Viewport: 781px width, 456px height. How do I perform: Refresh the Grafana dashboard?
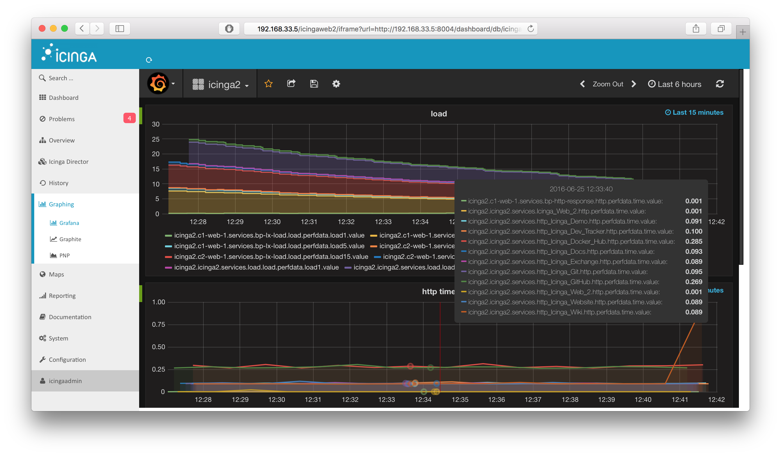(x=720, y=84)
